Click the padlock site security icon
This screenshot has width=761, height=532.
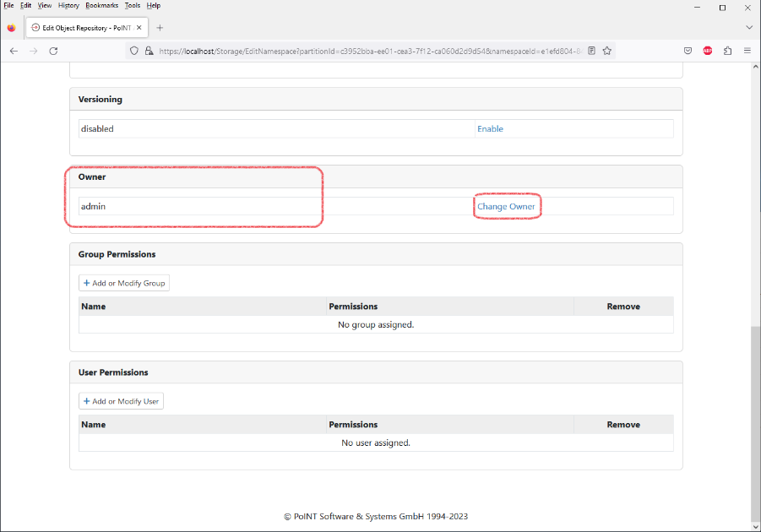[149, 51]
